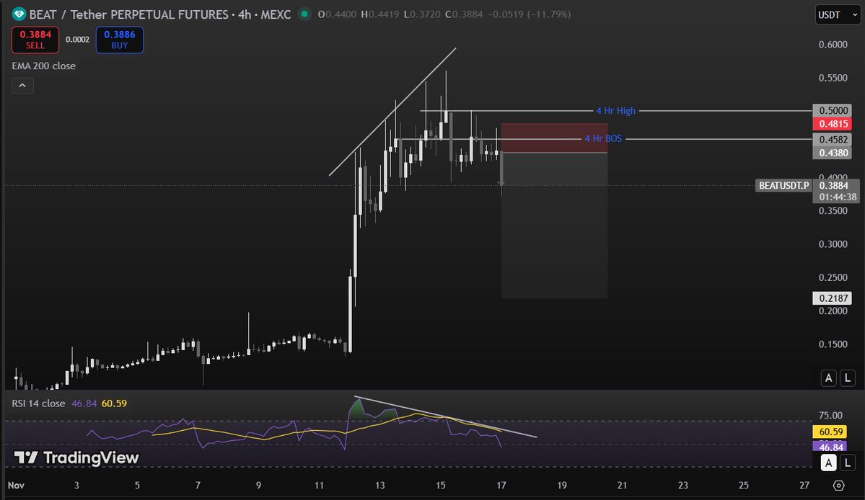Toggle auto scale A on RSI pane

[828, 463]
